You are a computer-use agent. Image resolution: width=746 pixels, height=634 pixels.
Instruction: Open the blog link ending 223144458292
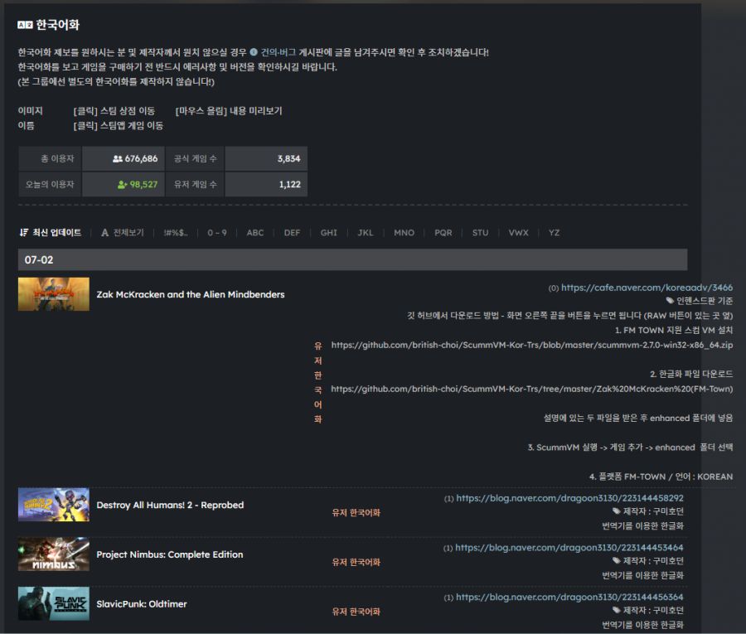tap(569, 498)
